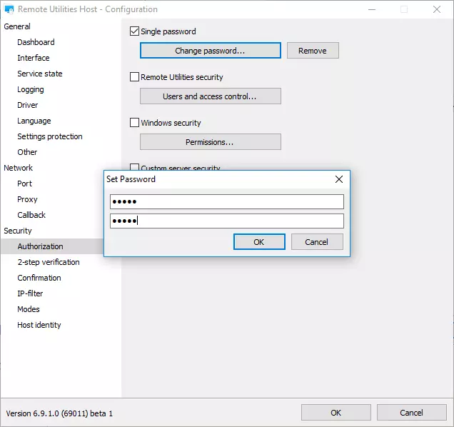This screenshot has width=454, height=427.
Task: Select Proxy under Network
Action: pyautogui.click(x=27, y=199)
